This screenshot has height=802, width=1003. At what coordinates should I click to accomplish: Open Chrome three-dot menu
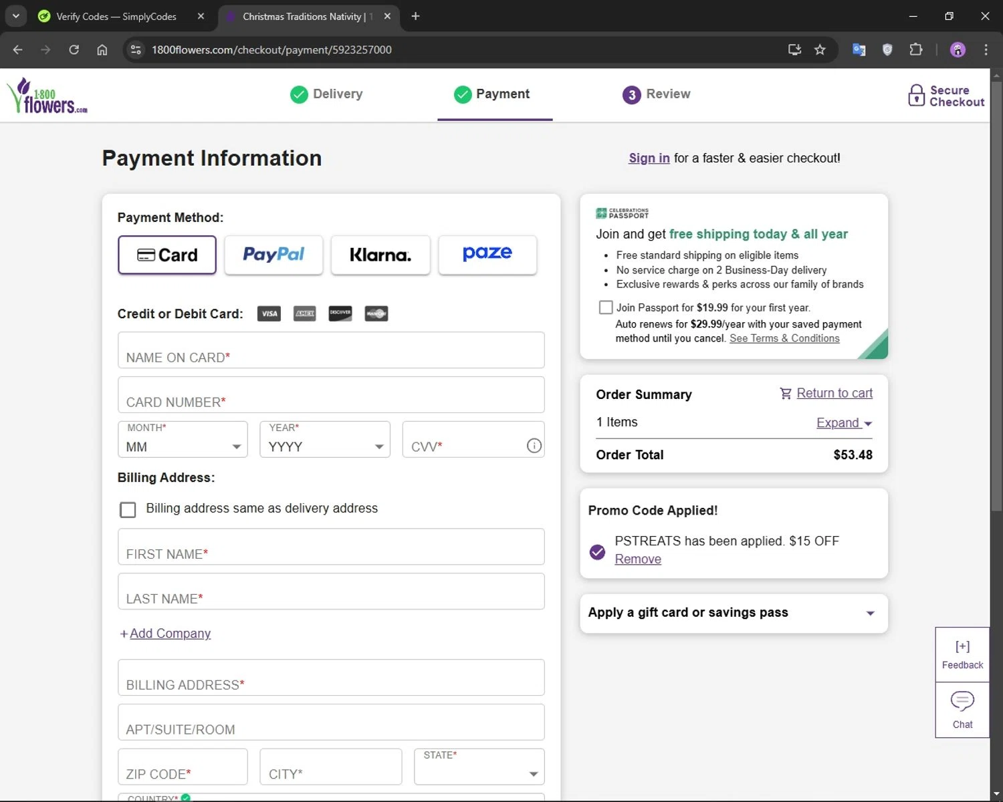986,49
